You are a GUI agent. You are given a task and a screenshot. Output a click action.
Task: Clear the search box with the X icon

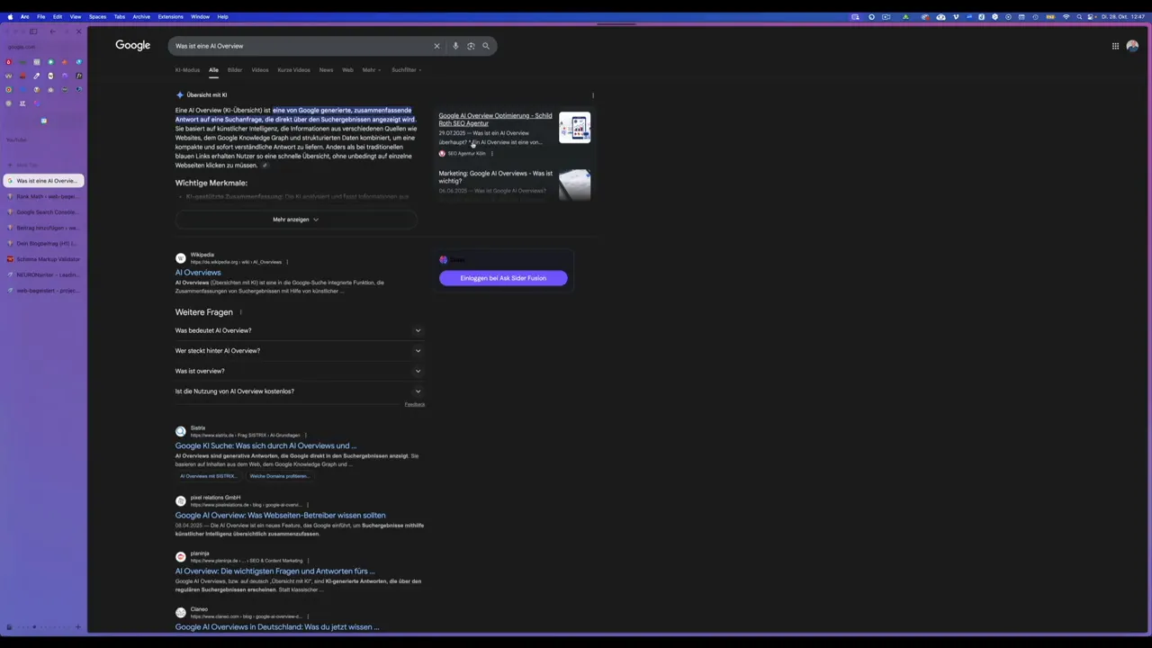point(436,46)
